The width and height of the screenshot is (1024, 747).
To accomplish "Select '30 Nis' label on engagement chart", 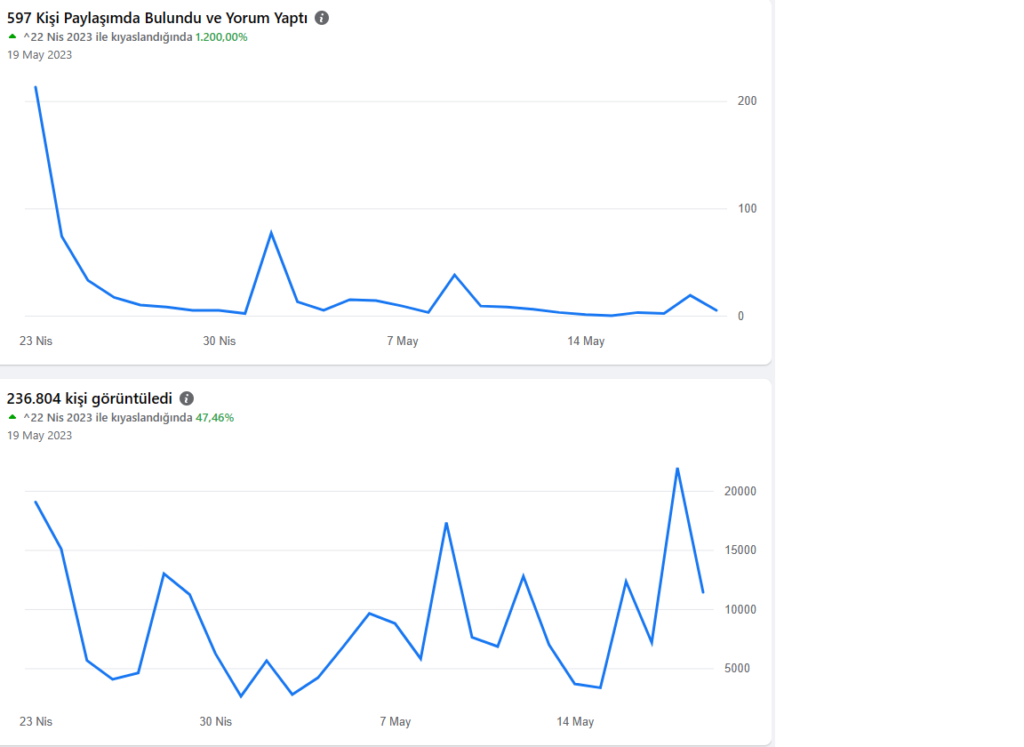I will [x=220, y=341].
